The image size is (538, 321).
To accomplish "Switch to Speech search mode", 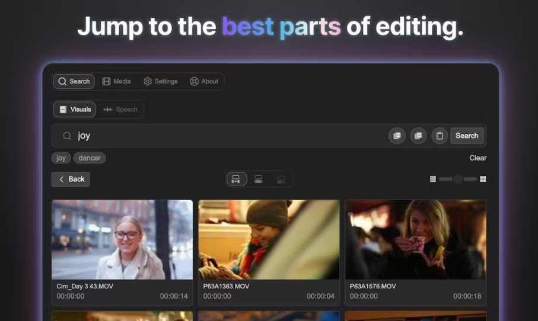I will click(x=120, y=110).
